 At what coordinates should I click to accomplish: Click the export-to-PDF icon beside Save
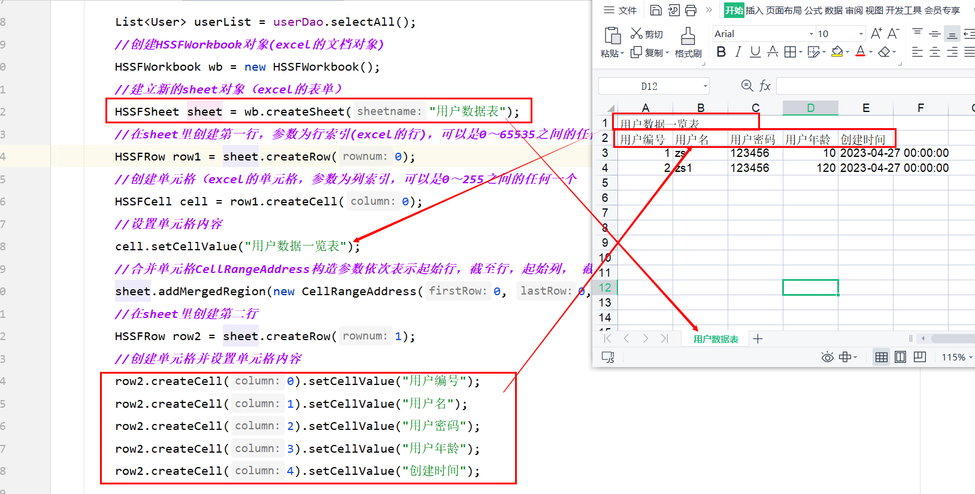pyautogui.click(x=674, y=10)
